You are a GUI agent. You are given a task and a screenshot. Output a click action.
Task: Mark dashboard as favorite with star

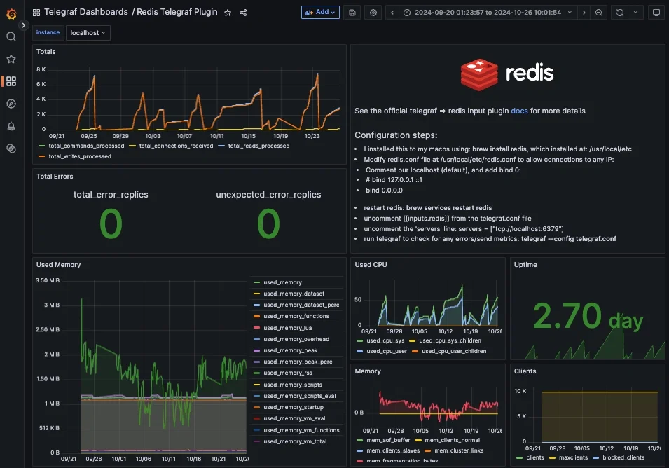click(x=228, y=13)
